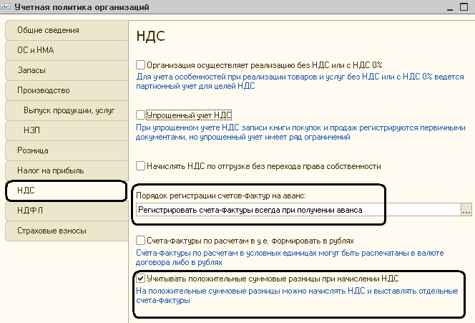Viewport: 475px width, 323px height.
Task: Open the Розница tab
Action: click(x=67, y=150)
